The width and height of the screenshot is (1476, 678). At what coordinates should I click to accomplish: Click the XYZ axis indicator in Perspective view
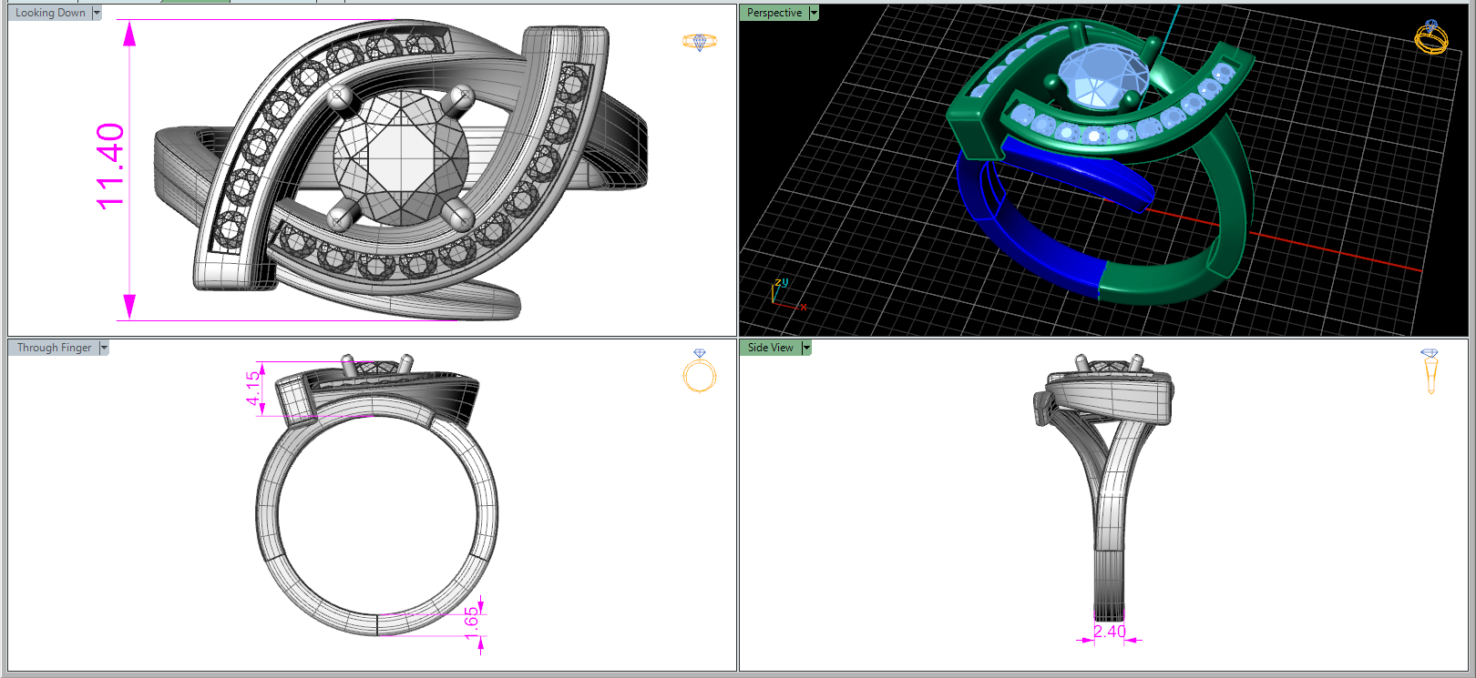pyautogui.click(x=787, y=294)
